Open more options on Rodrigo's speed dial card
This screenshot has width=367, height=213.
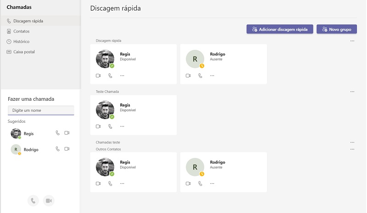212,76
